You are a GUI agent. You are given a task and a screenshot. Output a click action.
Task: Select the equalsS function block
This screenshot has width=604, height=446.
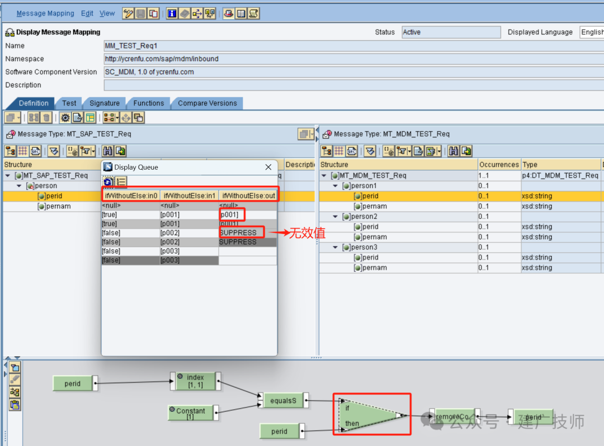tap(283, 400)
